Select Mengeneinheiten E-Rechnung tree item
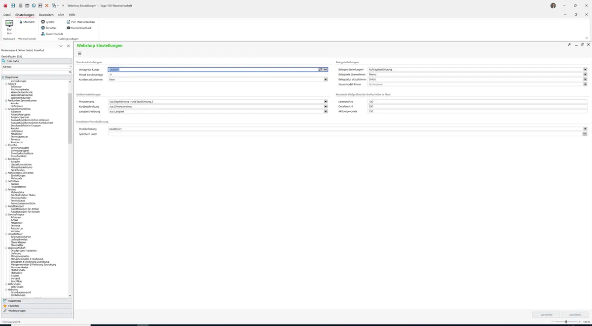This screenshot has height=326, width=592. pos(27,259)
